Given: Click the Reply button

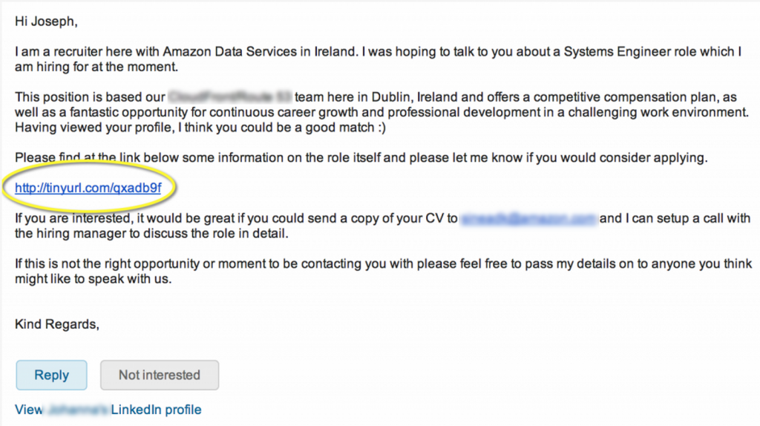Looking at the screenshot, I should (x=51, y=375).
